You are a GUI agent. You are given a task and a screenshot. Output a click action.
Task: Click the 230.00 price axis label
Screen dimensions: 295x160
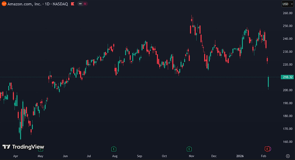tap(287, 52)
